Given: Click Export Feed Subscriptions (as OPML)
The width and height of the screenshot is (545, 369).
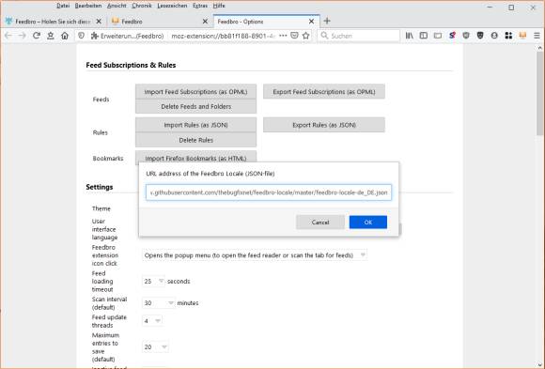Looking at the screenshot, I should click(x=324, y=92).
